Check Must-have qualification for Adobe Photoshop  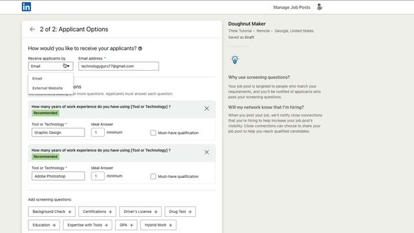tap(153, 177)
